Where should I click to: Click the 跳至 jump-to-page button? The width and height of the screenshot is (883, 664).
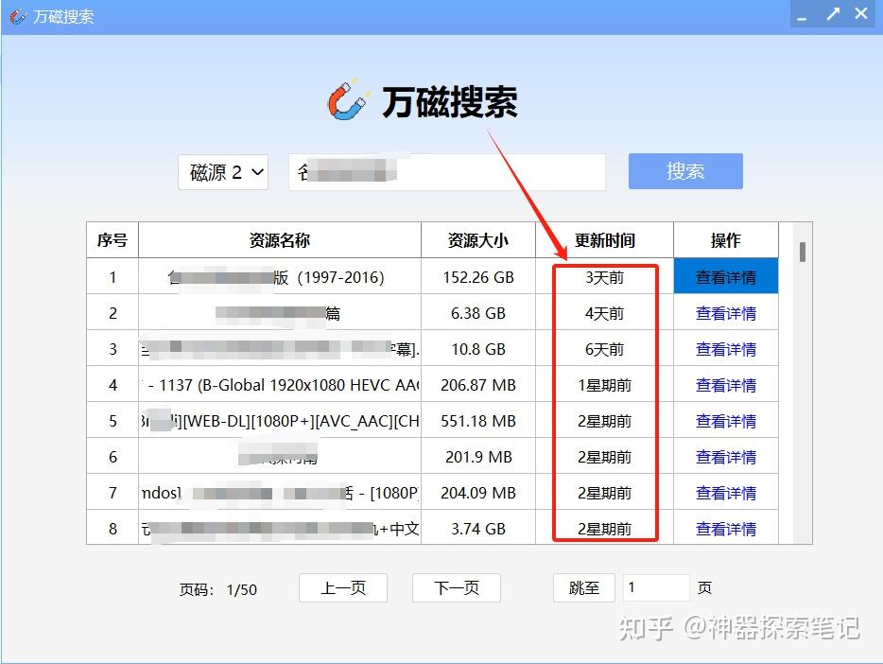[x=583, y=587]
